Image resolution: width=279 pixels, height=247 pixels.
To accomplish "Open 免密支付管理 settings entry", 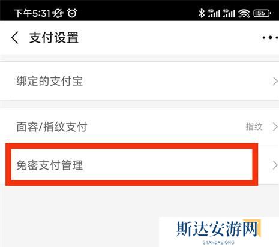I will tap(139, 165).
